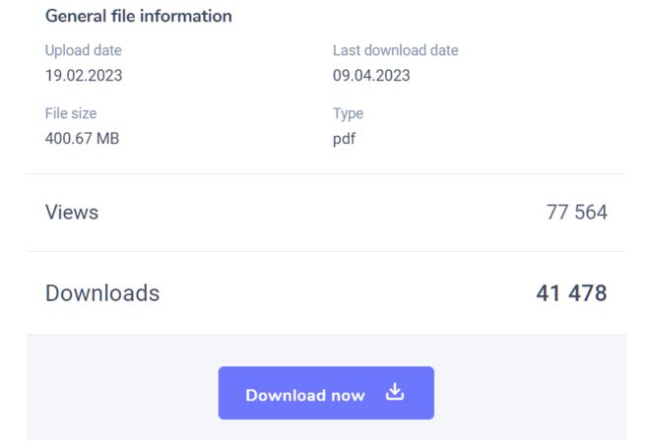Click the File size label

(x=71, y=113)
